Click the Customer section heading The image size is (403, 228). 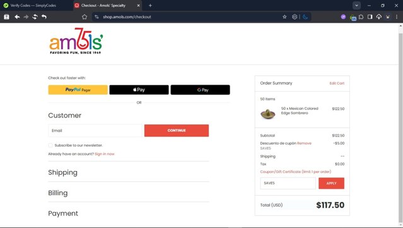65,116
